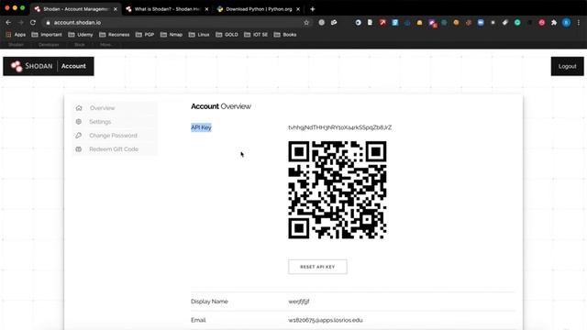Open Overview in the sidebar

[115, 108]
